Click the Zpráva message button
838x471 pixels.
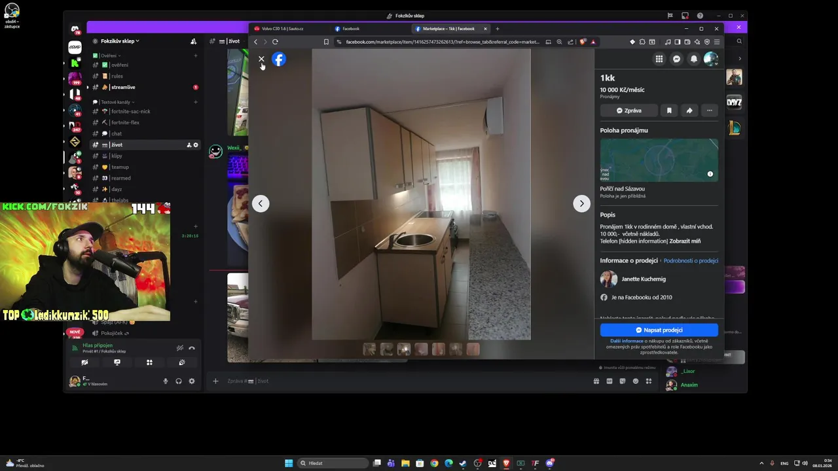629,111
